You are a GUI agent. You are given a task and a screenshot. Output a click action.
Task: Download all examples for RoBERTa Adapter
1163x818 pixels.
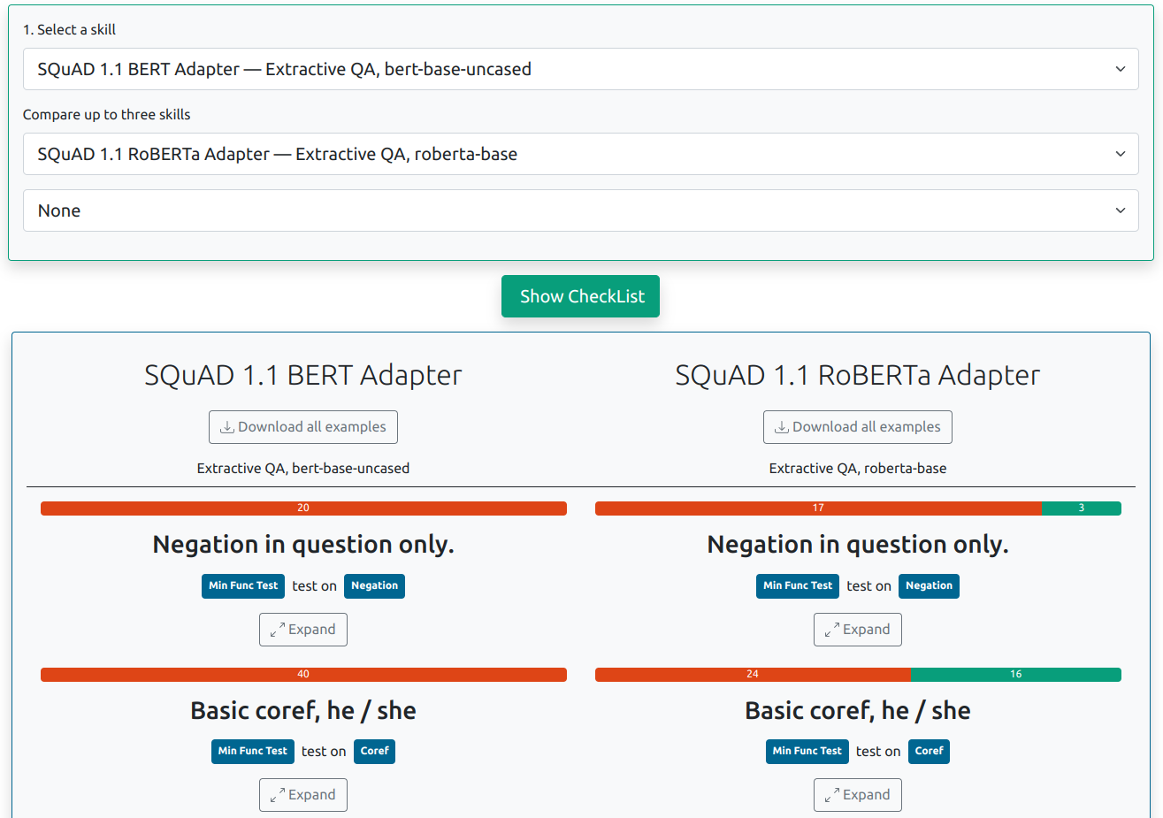coord(858,427)
